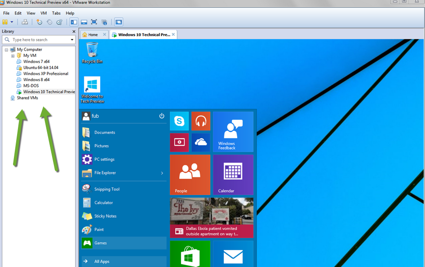Open Pictures from the Start menu
The height and width of the screenshot is (267, 425).
124,146
